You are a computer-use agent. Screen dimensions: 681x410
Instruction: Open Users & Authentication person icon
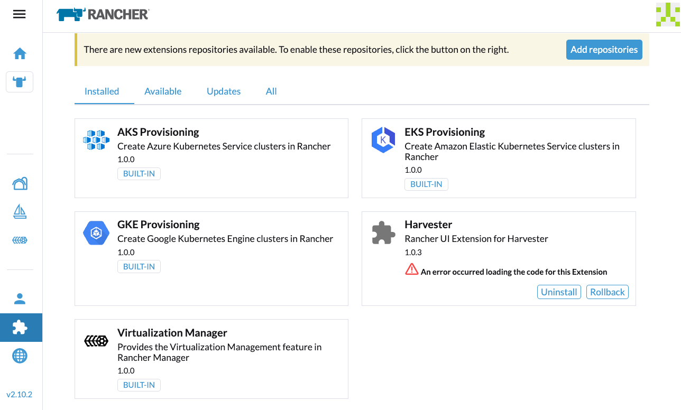coord(20,299)
